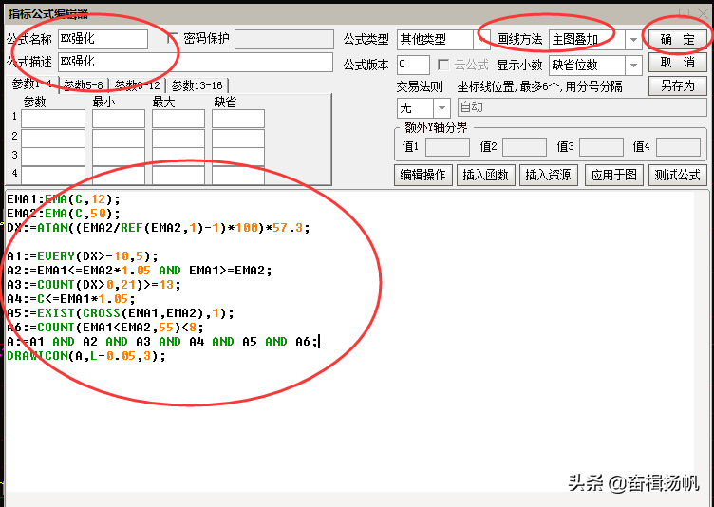Run 测试公式 to test the formula
Image resolution: width=714 pixels, height=507 pixels.
pyautogui.click(x=678, y=175)
